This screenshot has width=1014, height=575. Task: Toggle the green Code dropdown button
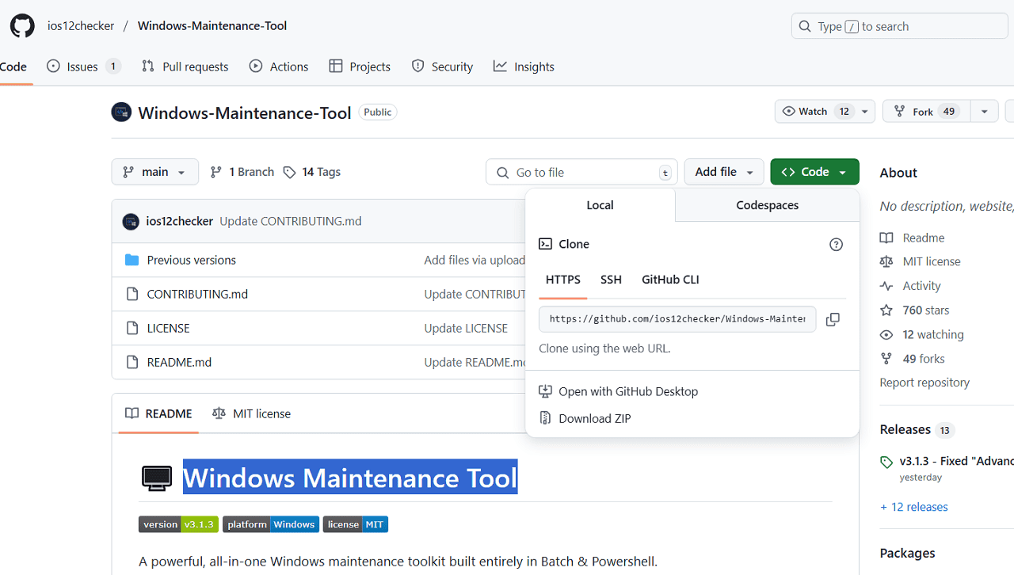click(814, 172)
